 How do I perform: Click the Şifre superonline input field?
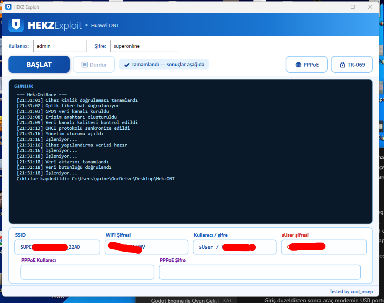pyautogui.click(x=144, y=46)
